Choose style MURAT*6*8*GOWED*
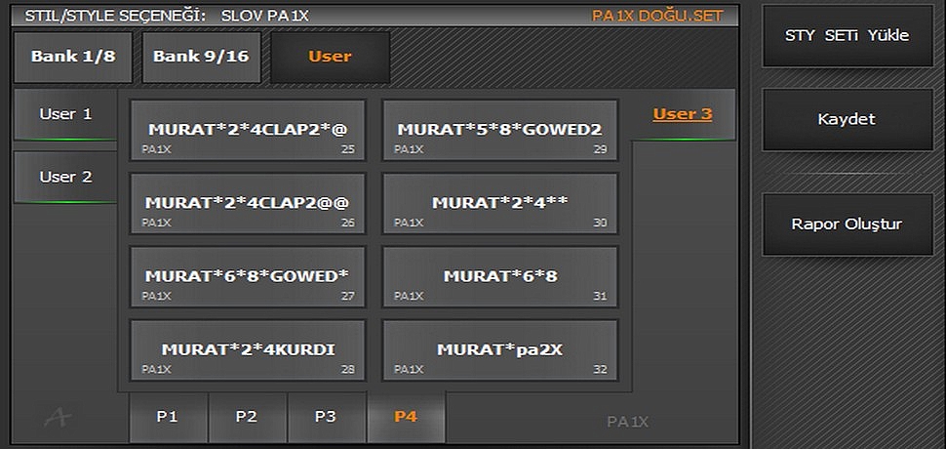Screen dimensions: 946x449 click(x=248, y=277)
